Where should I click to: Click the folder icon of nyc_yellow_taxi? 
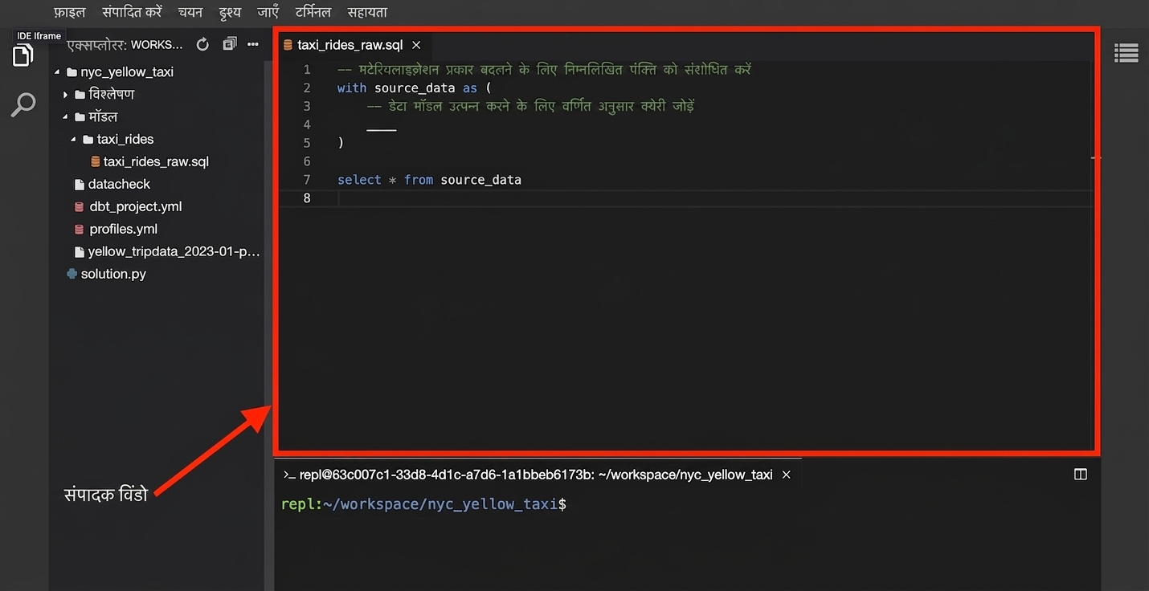coord(72,71)
